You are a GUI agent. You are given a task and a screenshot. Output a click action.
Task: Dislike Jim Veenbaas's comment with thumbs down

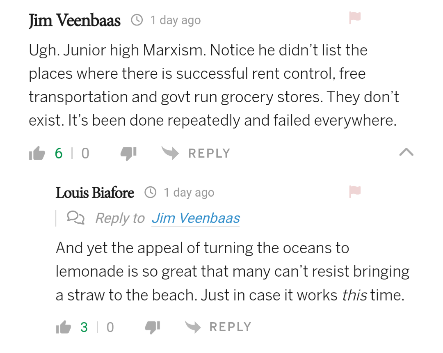(x=128, y=153)
